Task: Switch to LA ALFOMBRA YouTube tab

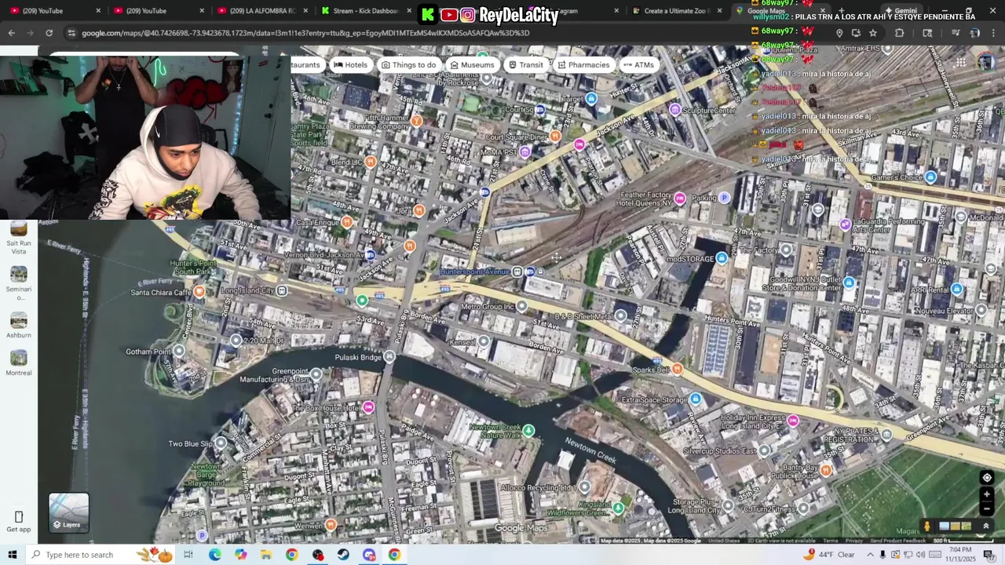Action: pyautogui.click(x=263, y=11)
